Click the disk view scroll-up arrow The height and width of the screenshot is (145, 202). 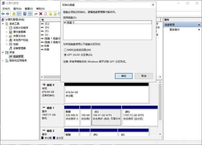[160, 82]
